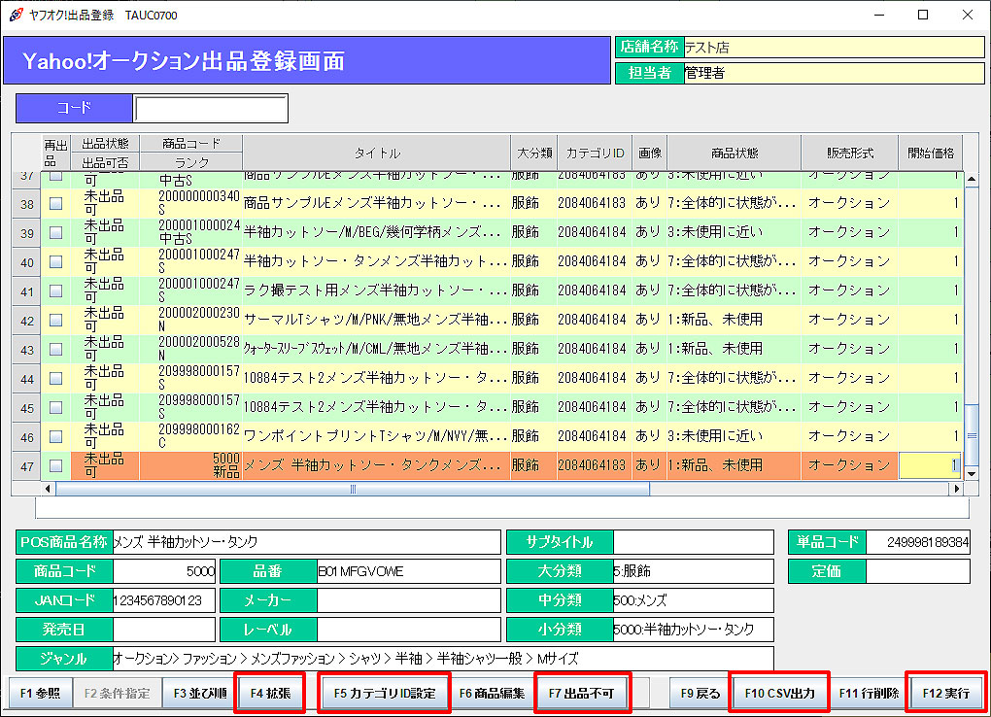The height and width of the screenshot is (717, 991).
Task: Click the カテゴリID column header
Action: 594,154
